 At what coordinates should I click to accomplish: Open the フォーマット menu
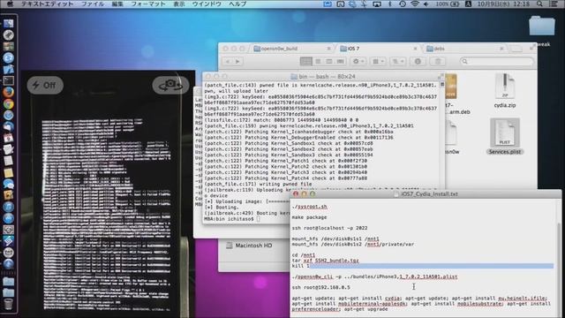148,4
